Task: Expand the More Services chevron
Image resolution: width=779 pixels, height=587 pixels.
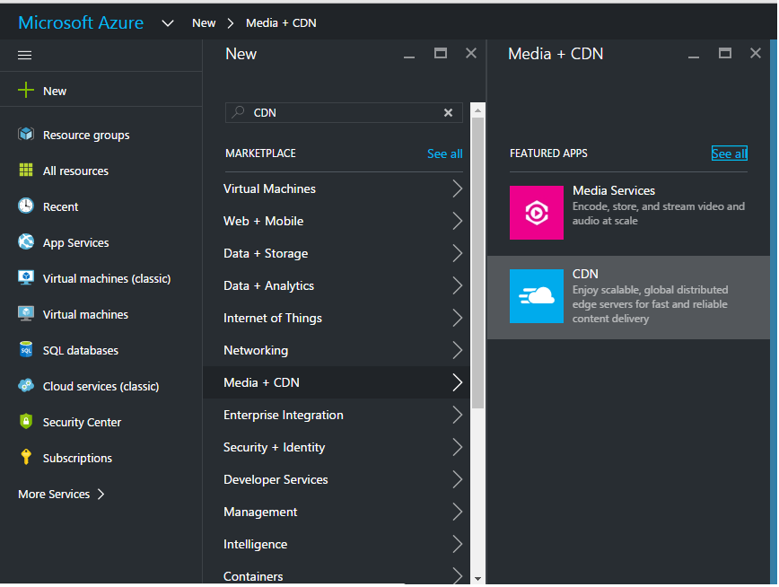Action: coord(101,494)
